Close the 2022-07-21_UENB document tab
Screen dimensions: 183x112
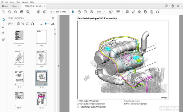click(44, 6)
